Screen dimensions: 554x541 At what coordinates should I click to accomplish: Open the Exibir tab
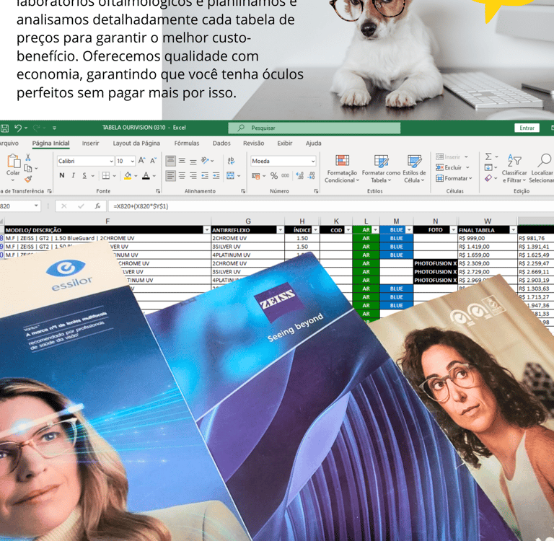(x=285, y=143)
